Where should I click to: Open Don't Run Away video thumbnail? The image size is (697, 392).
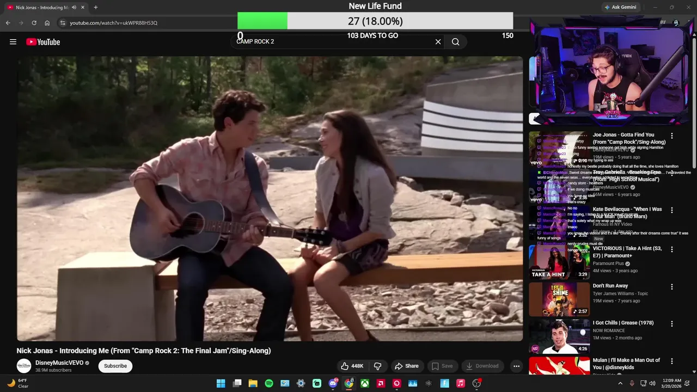pyautogui.click(x=559, y=299)
